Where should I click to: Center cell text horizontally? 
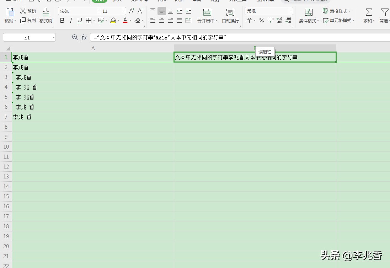(162, 20)
